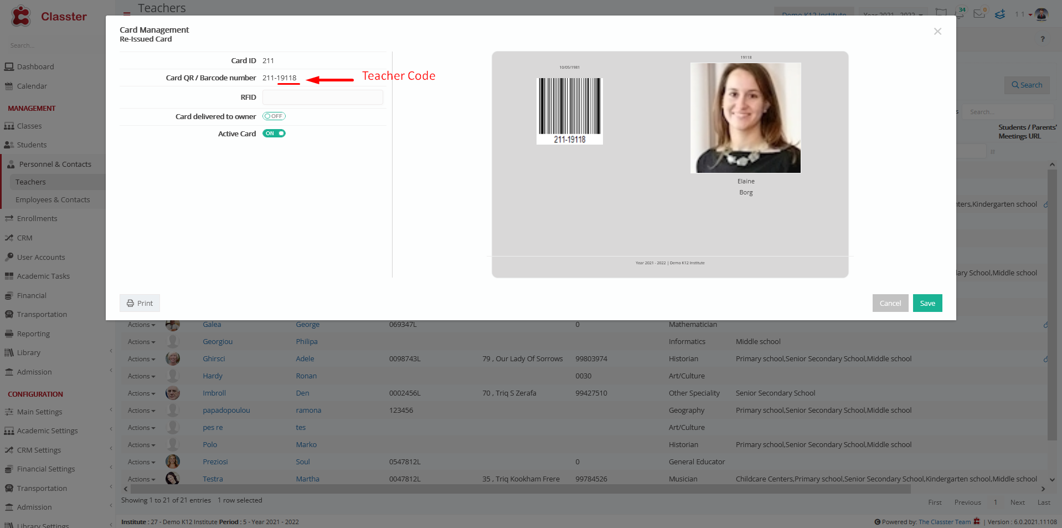Open the Dashboard from the sidebar
The width and height of the screenshot is (1062, 528).
point(35,66)
